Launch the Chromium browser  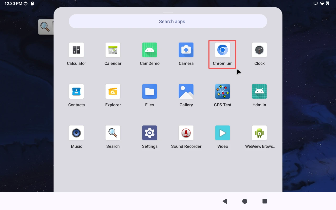pos(223,50)
